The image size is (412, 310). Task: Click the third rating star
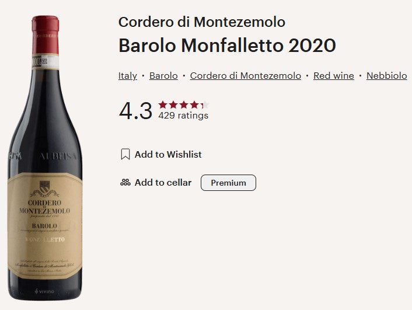pyautogui.click(x=184, y=105)
